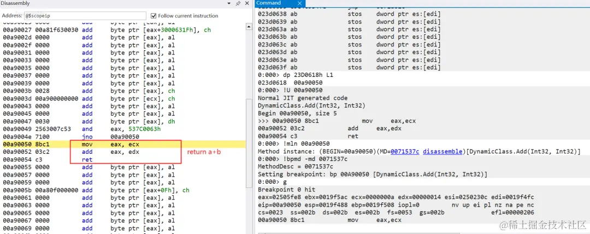Select Disassembly row 00a9005b with [eax+0Fh]
The image size is (590, 234).
124,190
